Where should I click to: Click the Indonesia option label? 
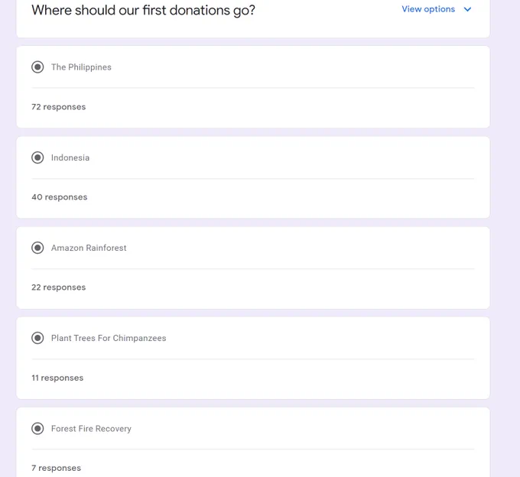pos(70,157)
